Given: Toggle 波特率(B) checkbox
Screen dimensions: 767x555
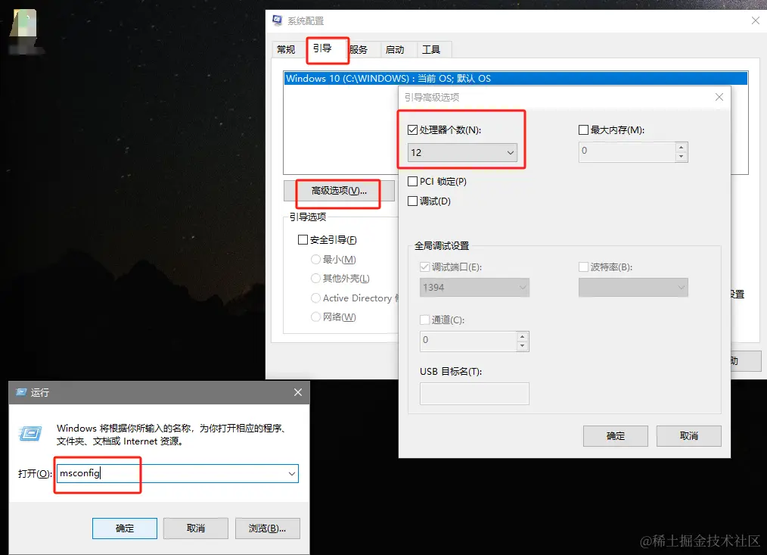Looking at the screenshot, I should click(583, 267).
